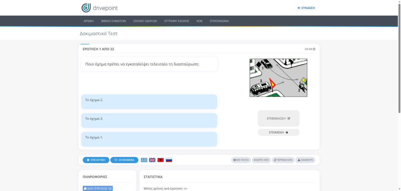Viewport: 401px width, 191px height.
Task: Click the ΣΥΝΔΕΣΗ login link
Action: click(306, 8)
